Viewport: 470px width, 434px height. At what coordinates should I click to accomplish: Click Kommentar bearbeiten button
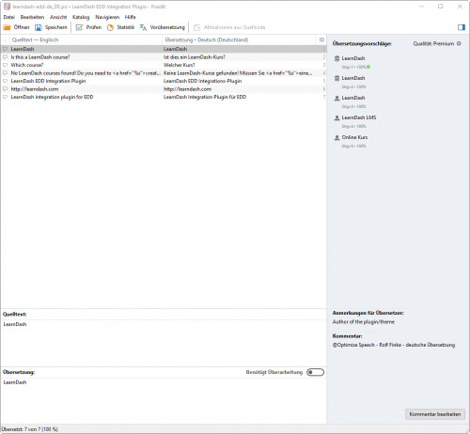click(435, 414)
